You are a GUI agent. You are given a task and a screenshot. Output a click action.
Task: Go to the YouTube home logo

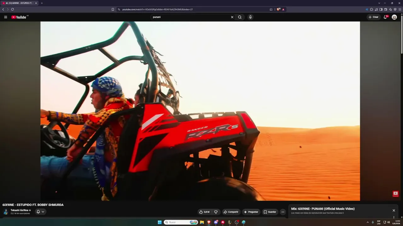point(19,17)
